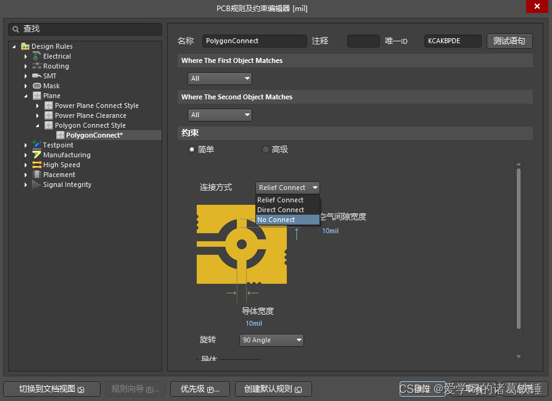Click the 测试语句 button
The height and width of the screenshot is (401, 552).
[509, 41]
